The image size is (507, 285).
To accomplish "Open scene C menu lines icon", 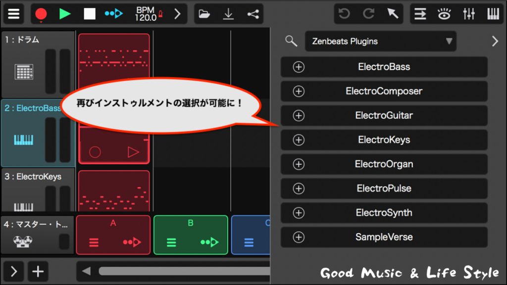I will 249,242.
